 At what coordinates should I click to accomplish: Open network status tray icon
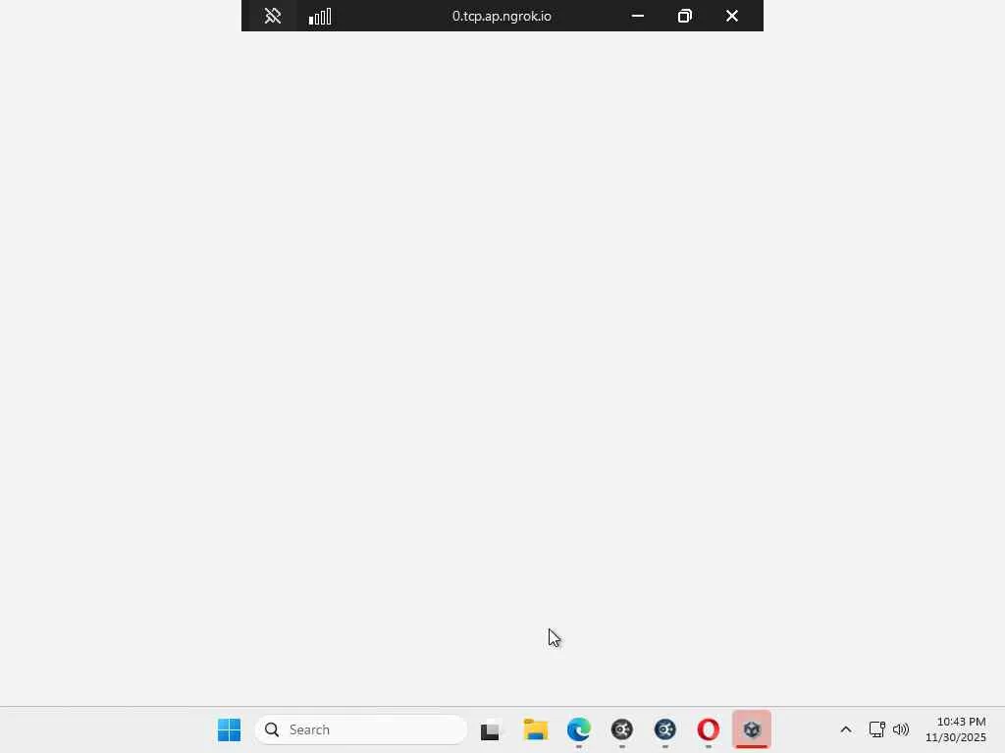point(876,729)
